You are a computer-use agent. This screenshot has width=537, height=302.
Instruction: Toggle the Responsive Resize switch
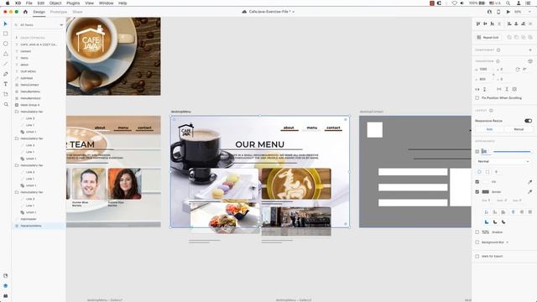(x=528, y=121)
